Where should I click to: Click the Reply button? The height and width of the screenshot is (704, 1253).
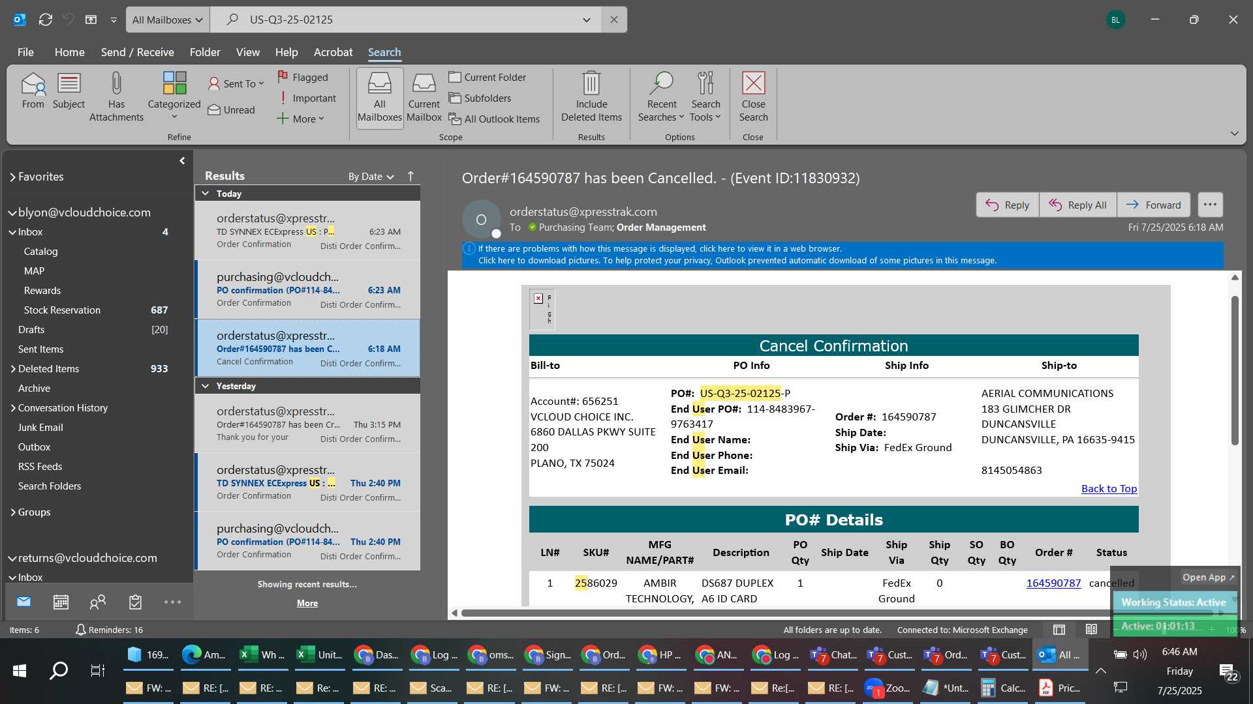pyautogui.click(x=1007, y=205)
